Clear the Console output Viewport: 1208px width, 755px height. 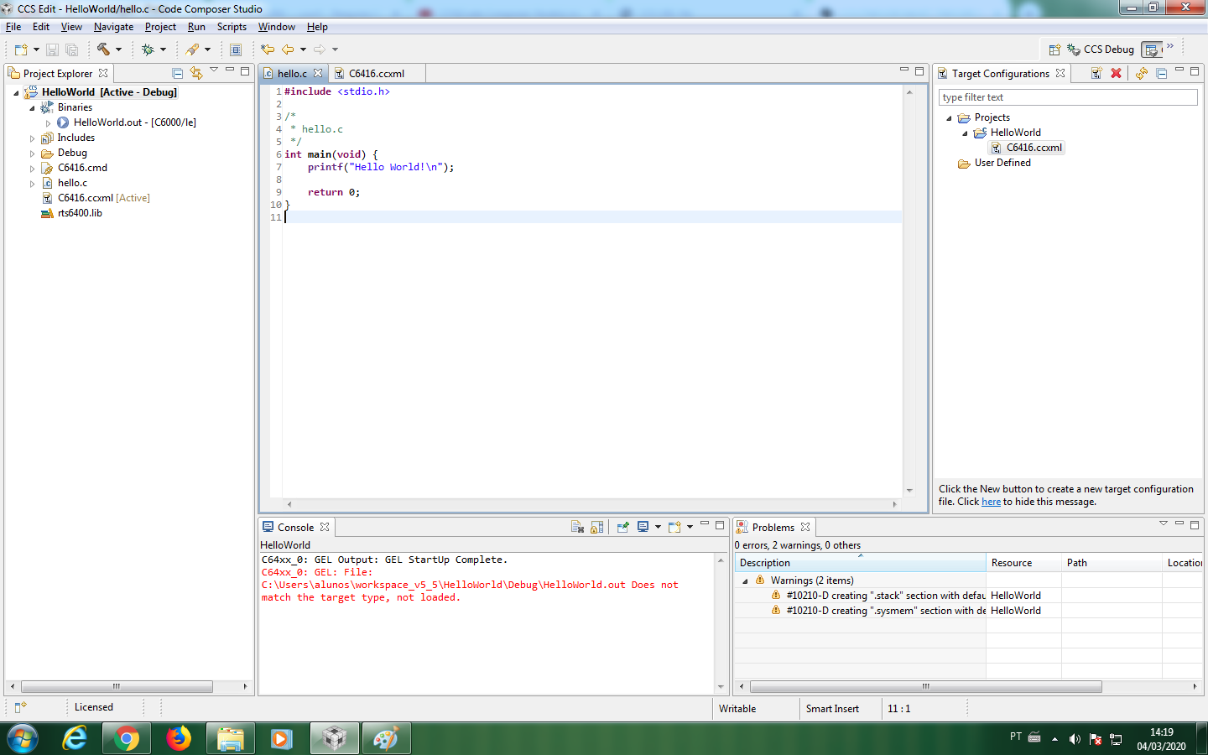click(577, 527)
